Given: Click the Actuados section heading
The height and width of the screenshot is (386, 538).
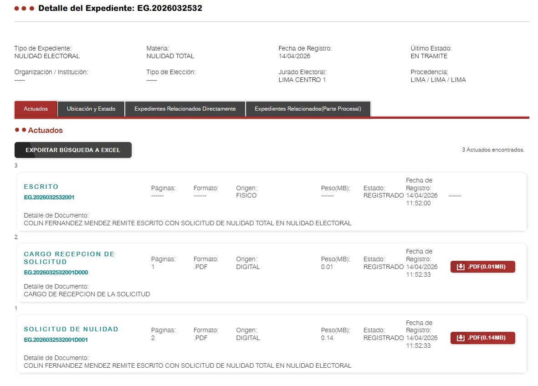Looking at the screenshot, I should [45, 130].
